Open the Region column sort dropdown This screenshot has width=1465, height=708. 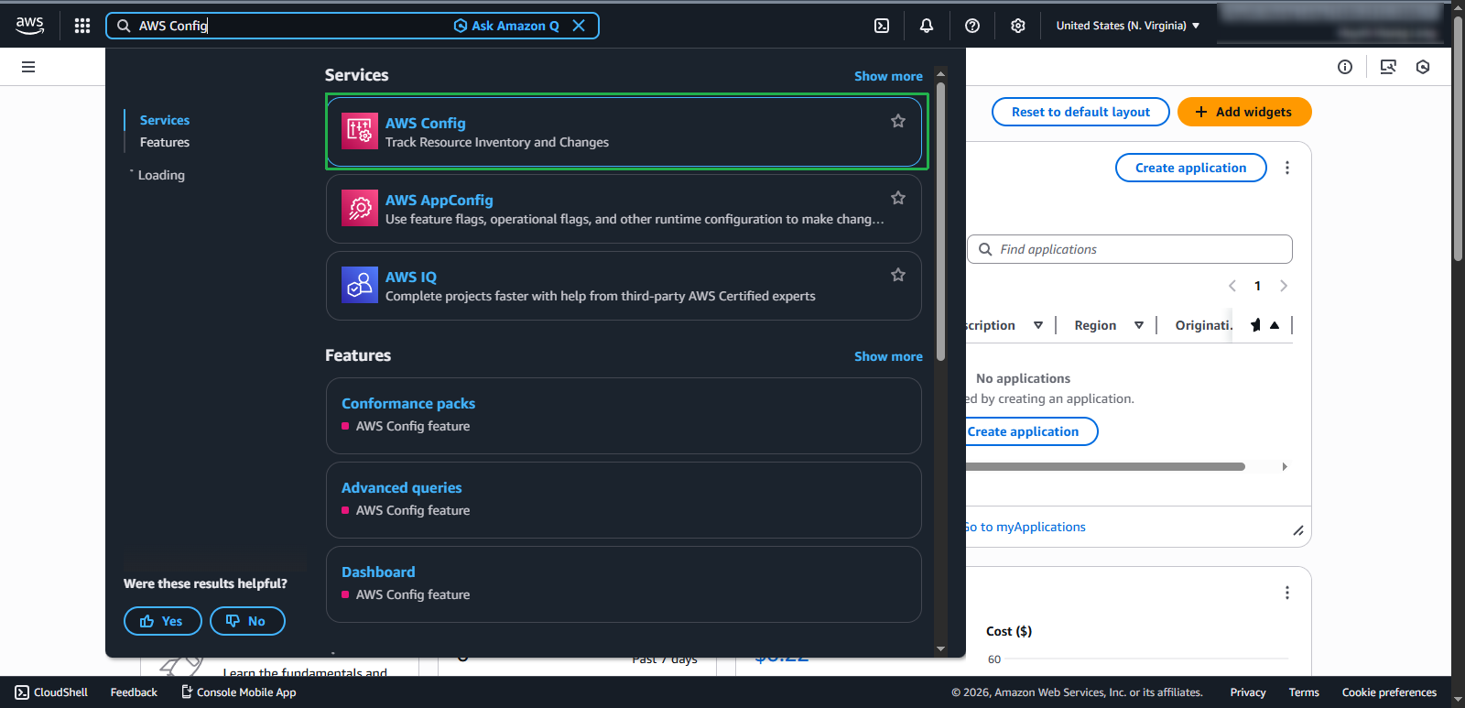coord(1139,325)
